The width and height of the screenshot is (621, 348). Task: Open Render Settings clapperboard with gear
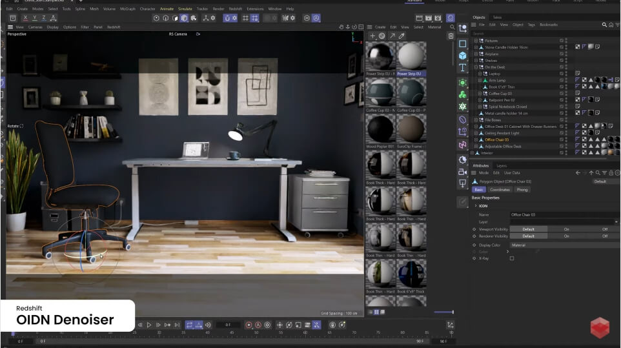(438, 18)
